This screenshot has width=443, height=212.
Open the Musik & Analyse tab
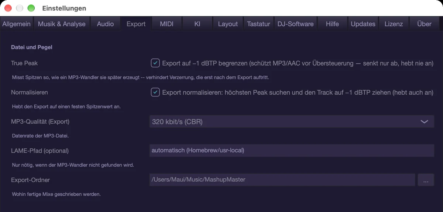pos(62,24)
